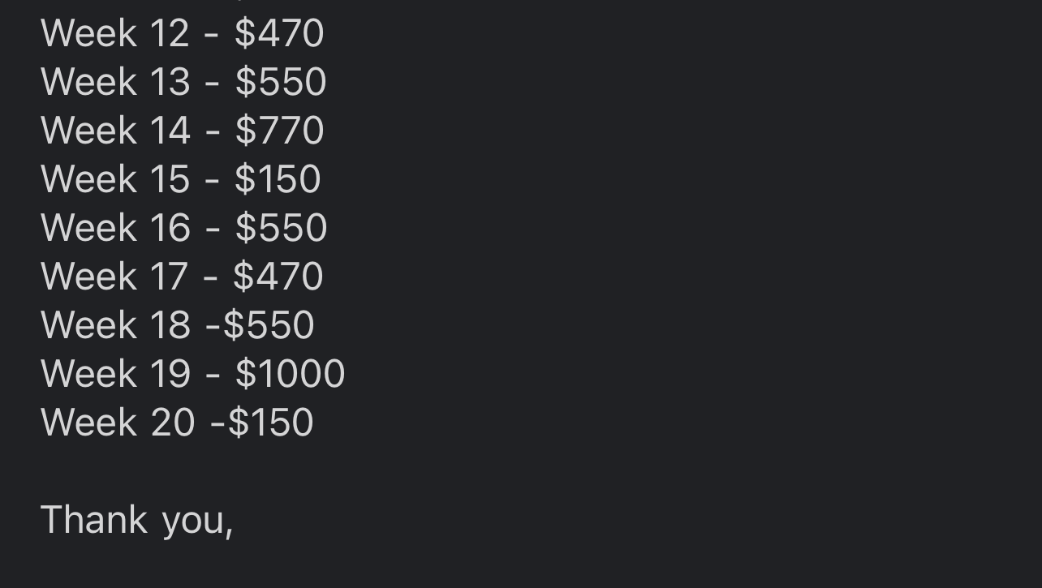
Task: Click the $470 amount for Week 17
Action: [278, 277]
